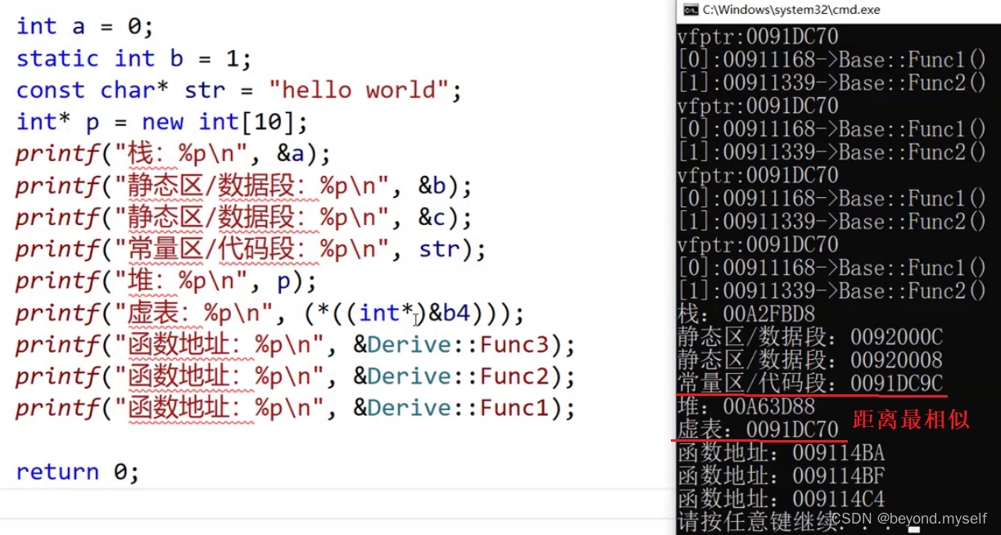Viewport: 1001px width, 535px height.
Task: Click the printf line that prints &b
Action: [244, 187]
